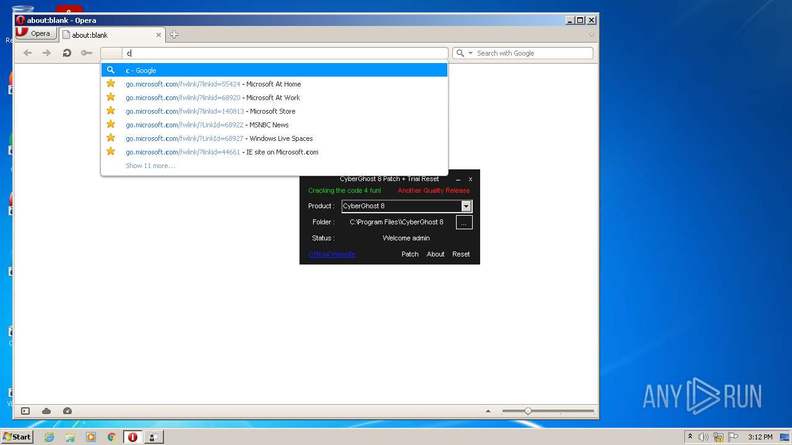Click the password wand key icon
Screen dimensions: 792x445
click(x=87, y=53)
